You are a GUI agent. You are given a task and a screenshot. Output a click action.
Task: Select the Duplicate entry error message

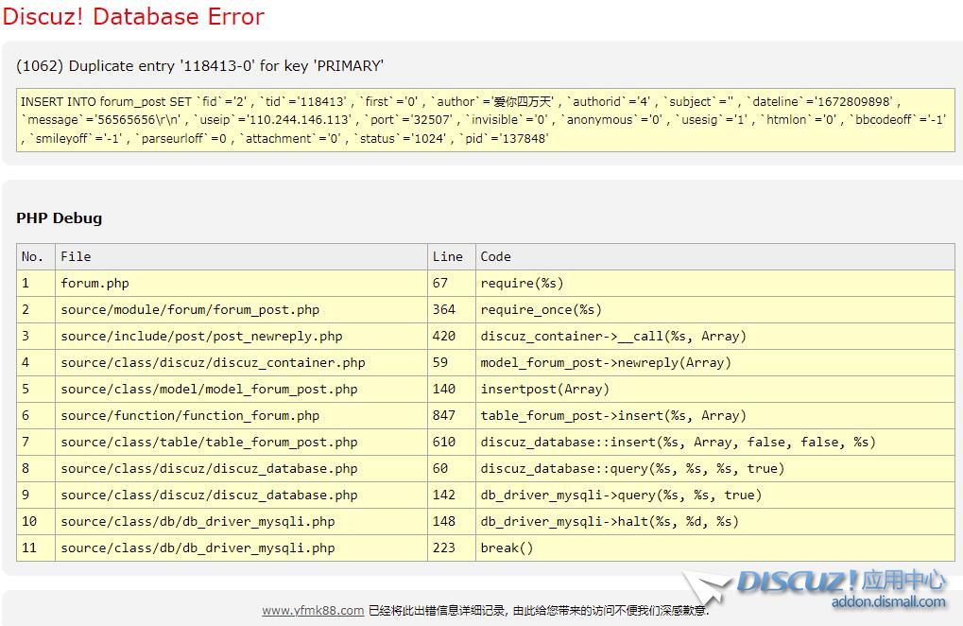point(199,66)
